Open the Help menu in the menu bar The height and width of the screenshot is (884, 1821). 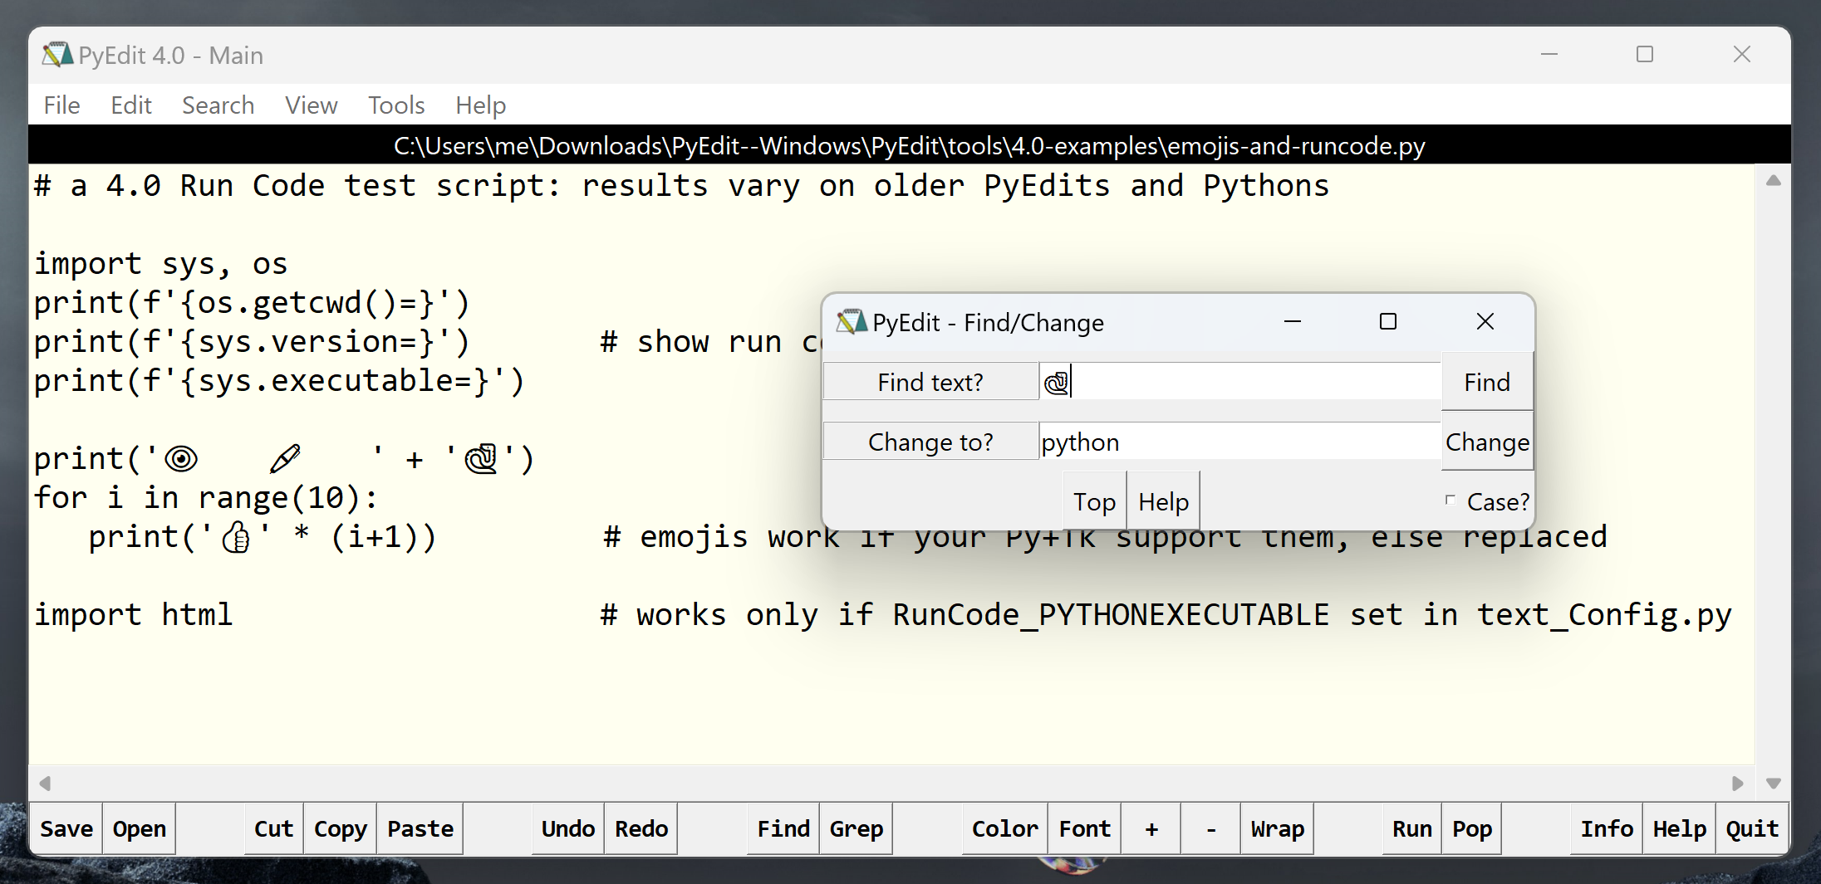[x=480, y=105]
